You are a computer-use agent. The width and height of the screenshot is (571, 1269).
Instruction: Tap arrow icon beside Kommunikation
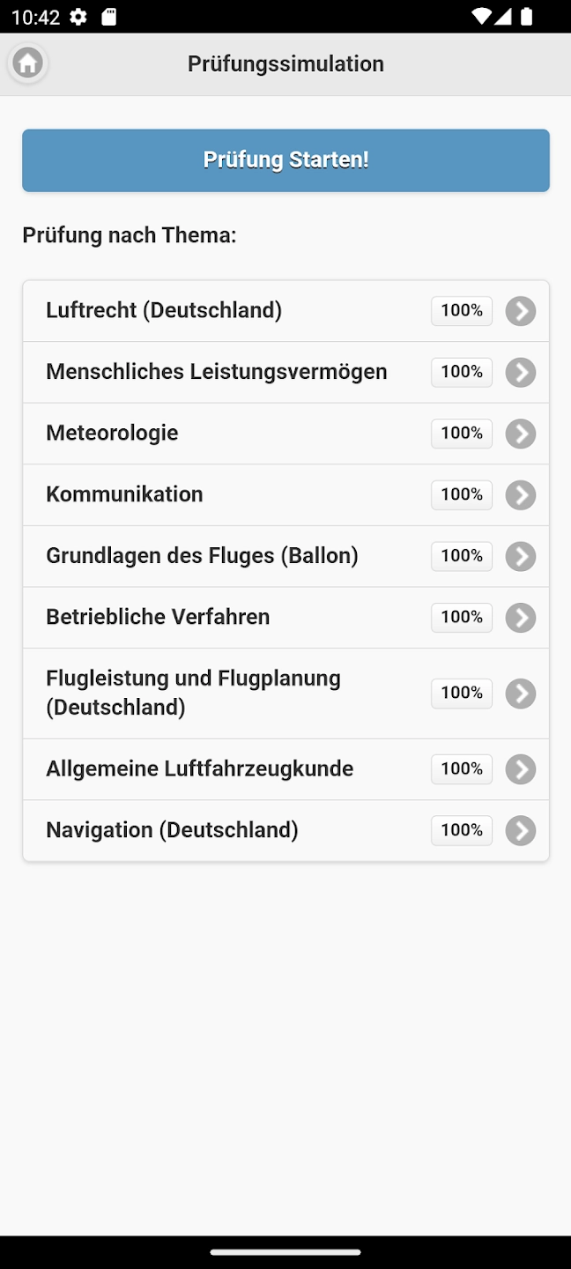click(x=521, y=495)
